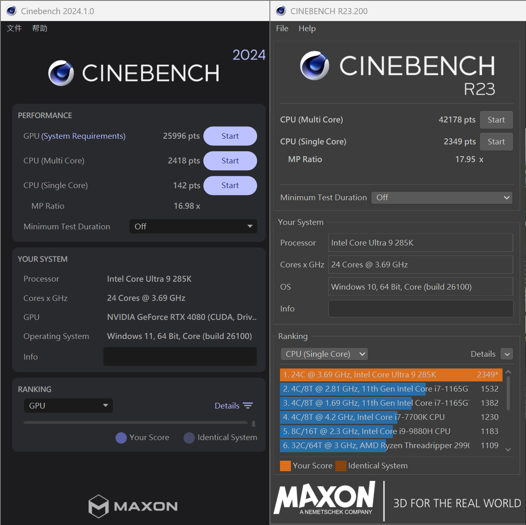Click Your Score legend circle in Cinebench 2024
The image size is (526, 525).
coord(121,438)
